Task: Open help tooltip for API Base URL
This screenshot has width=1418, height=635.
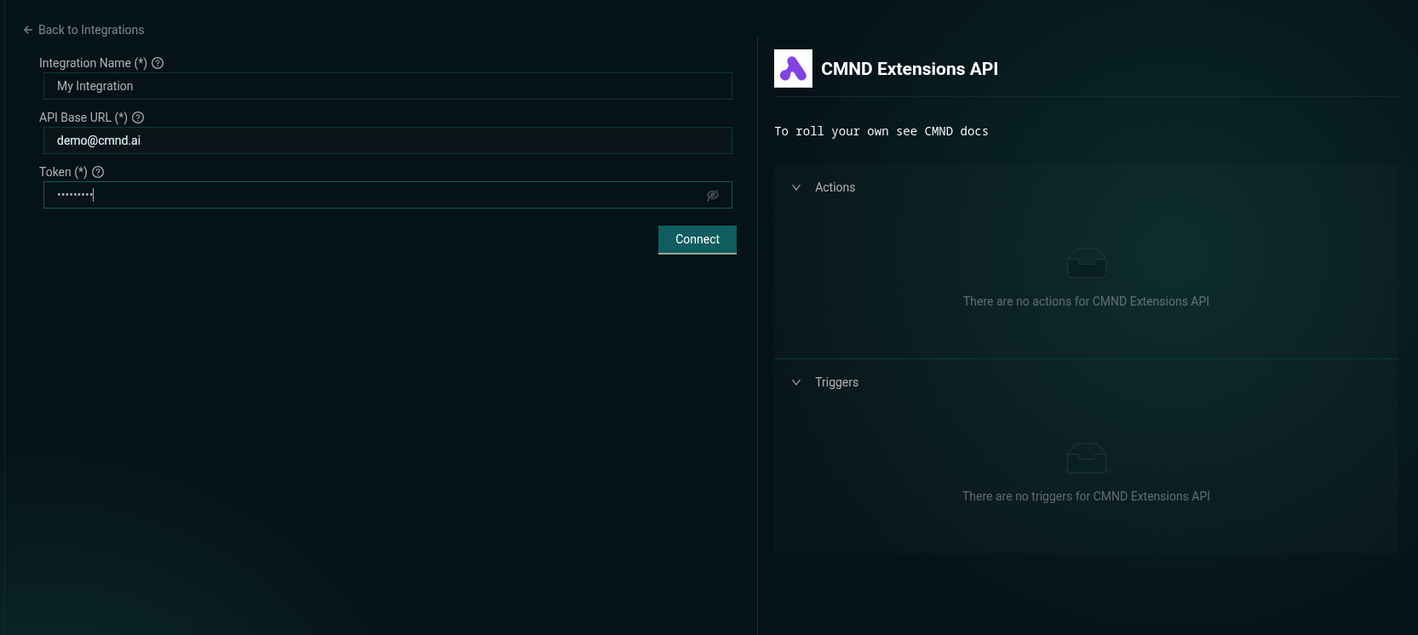Action: 138,117
